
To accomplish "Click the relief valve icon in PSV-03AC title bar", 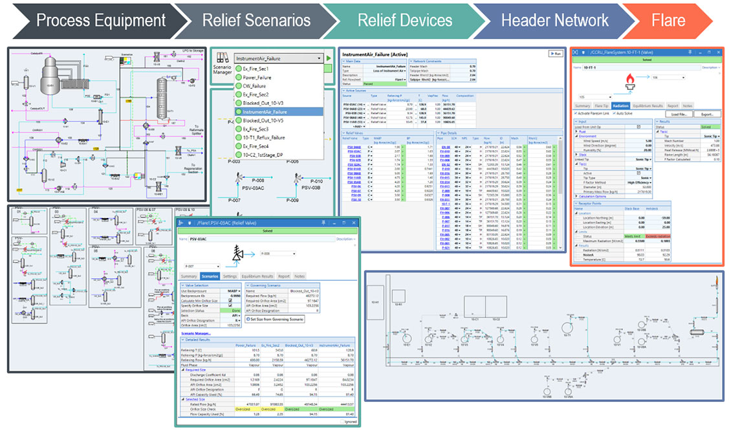I will [181, 223].
